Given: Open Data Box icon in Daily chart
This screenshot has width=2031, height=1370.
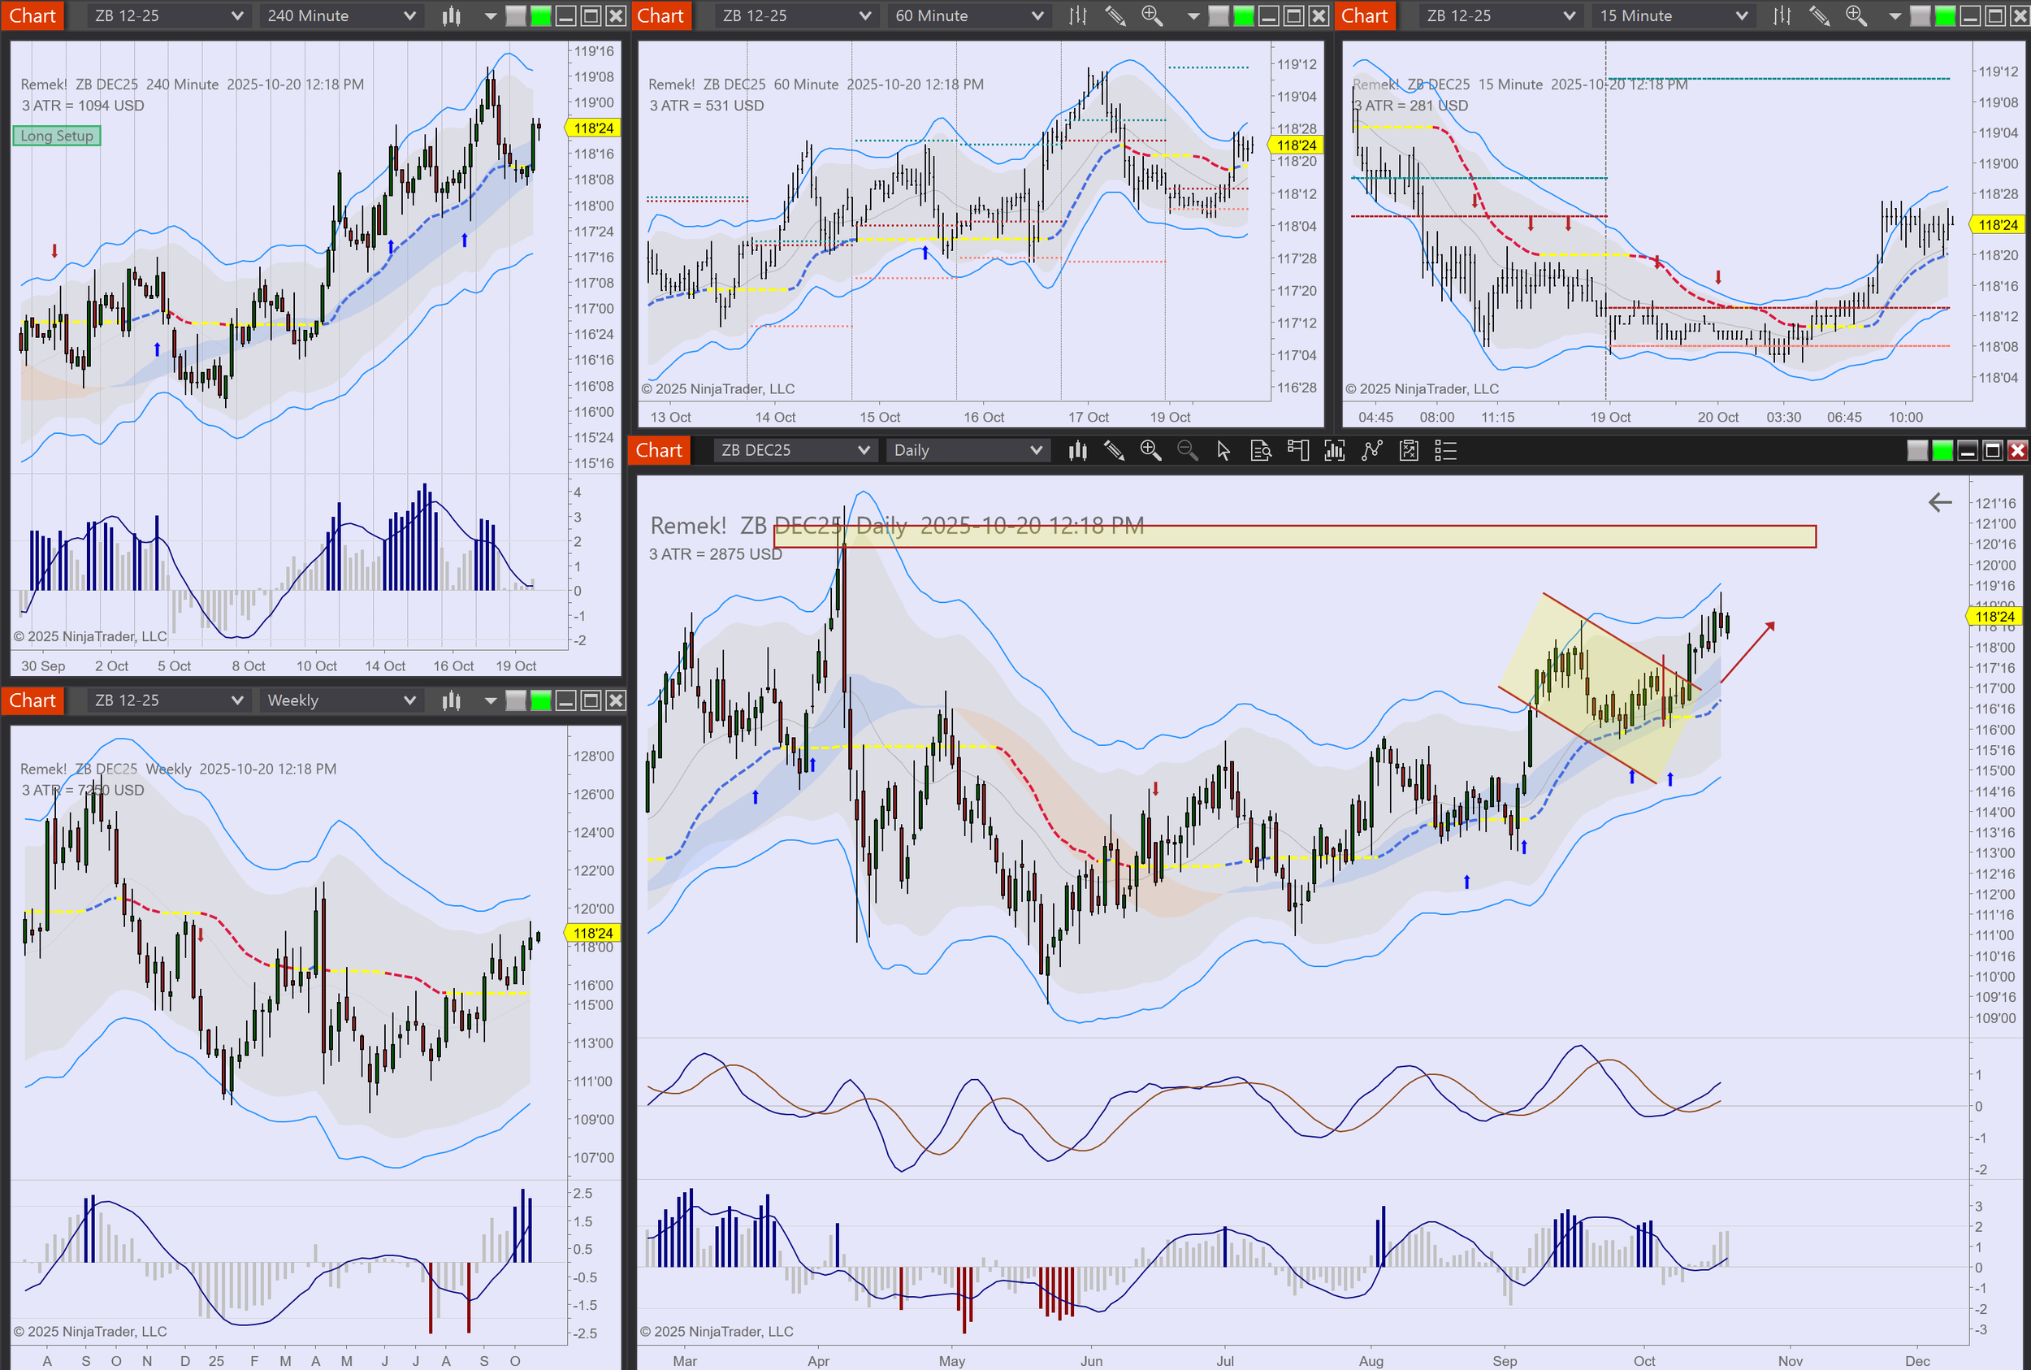Looking at the screenshot, I should tap(1261, 451).
